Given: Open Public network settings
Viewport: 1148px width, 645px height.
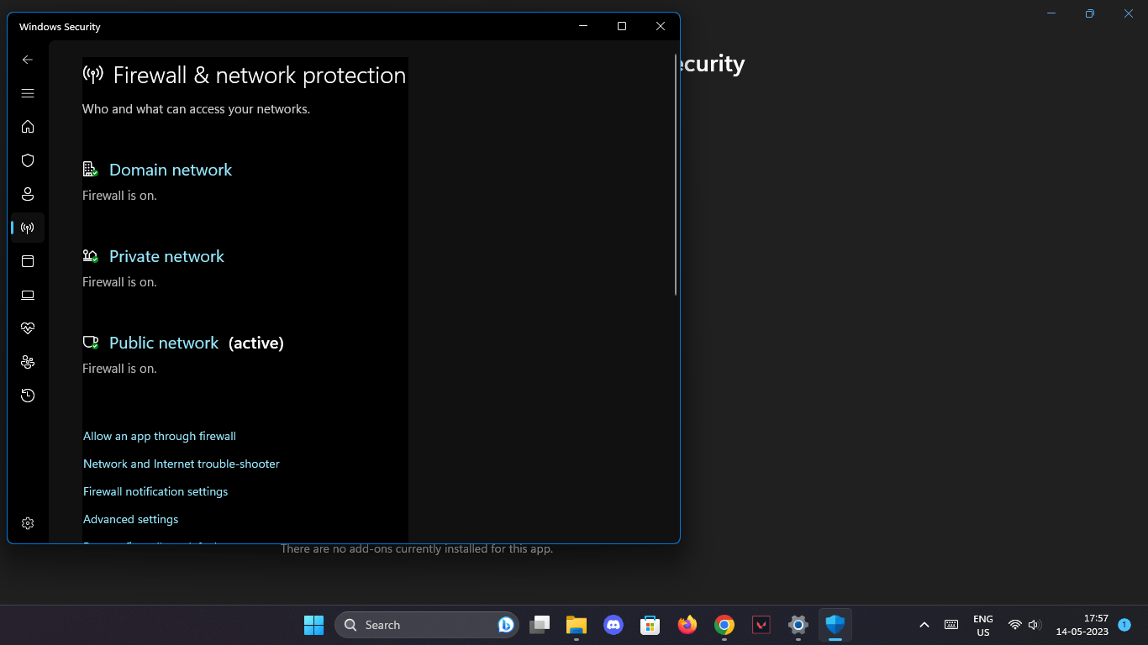Looking at the screenshot, I should [x=164, y=343].
